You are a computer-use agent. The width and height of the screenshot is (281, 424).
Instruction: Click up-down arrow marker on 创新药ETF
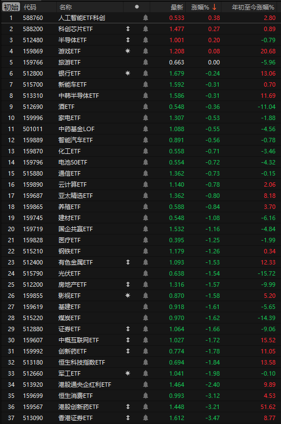coord(128,351)
